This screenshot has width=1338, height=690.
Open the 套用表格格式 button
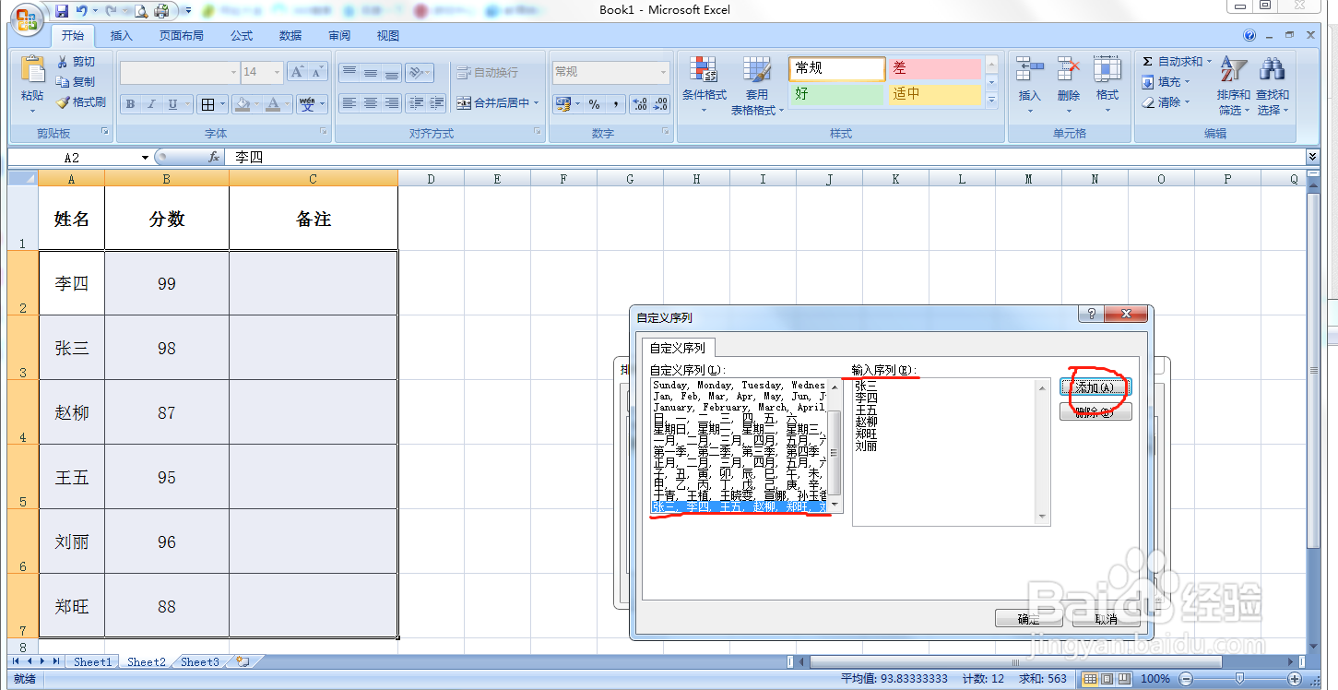pyautogui.click(x=757, y=86)
